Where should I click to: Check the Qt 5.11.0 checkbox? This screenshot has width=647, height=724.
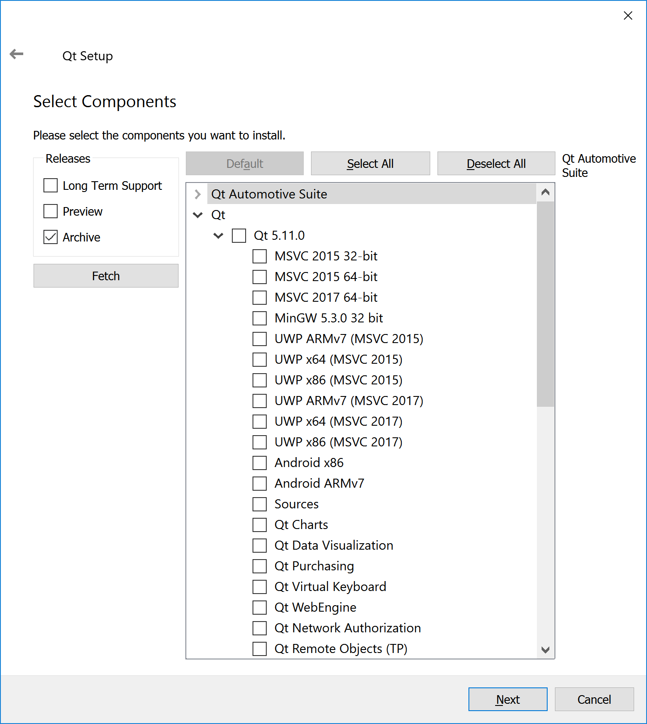point(239,235)
